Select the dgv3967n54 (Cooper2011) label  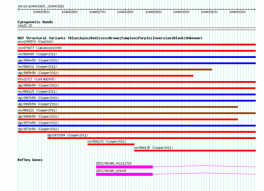pyautogui.click(x=38, y=98)
